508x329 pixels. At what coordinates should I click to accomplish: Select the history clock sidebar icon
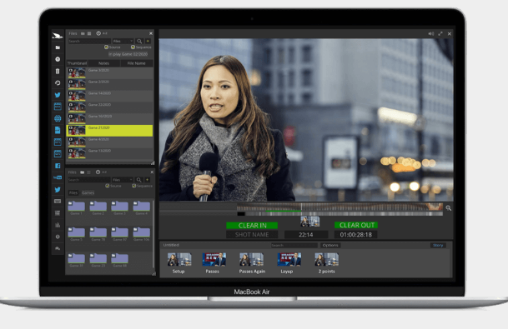[58, 82]
